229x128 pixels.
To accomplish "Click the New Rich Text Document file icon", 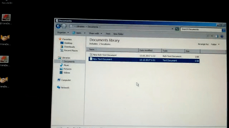I will point(91,55).
